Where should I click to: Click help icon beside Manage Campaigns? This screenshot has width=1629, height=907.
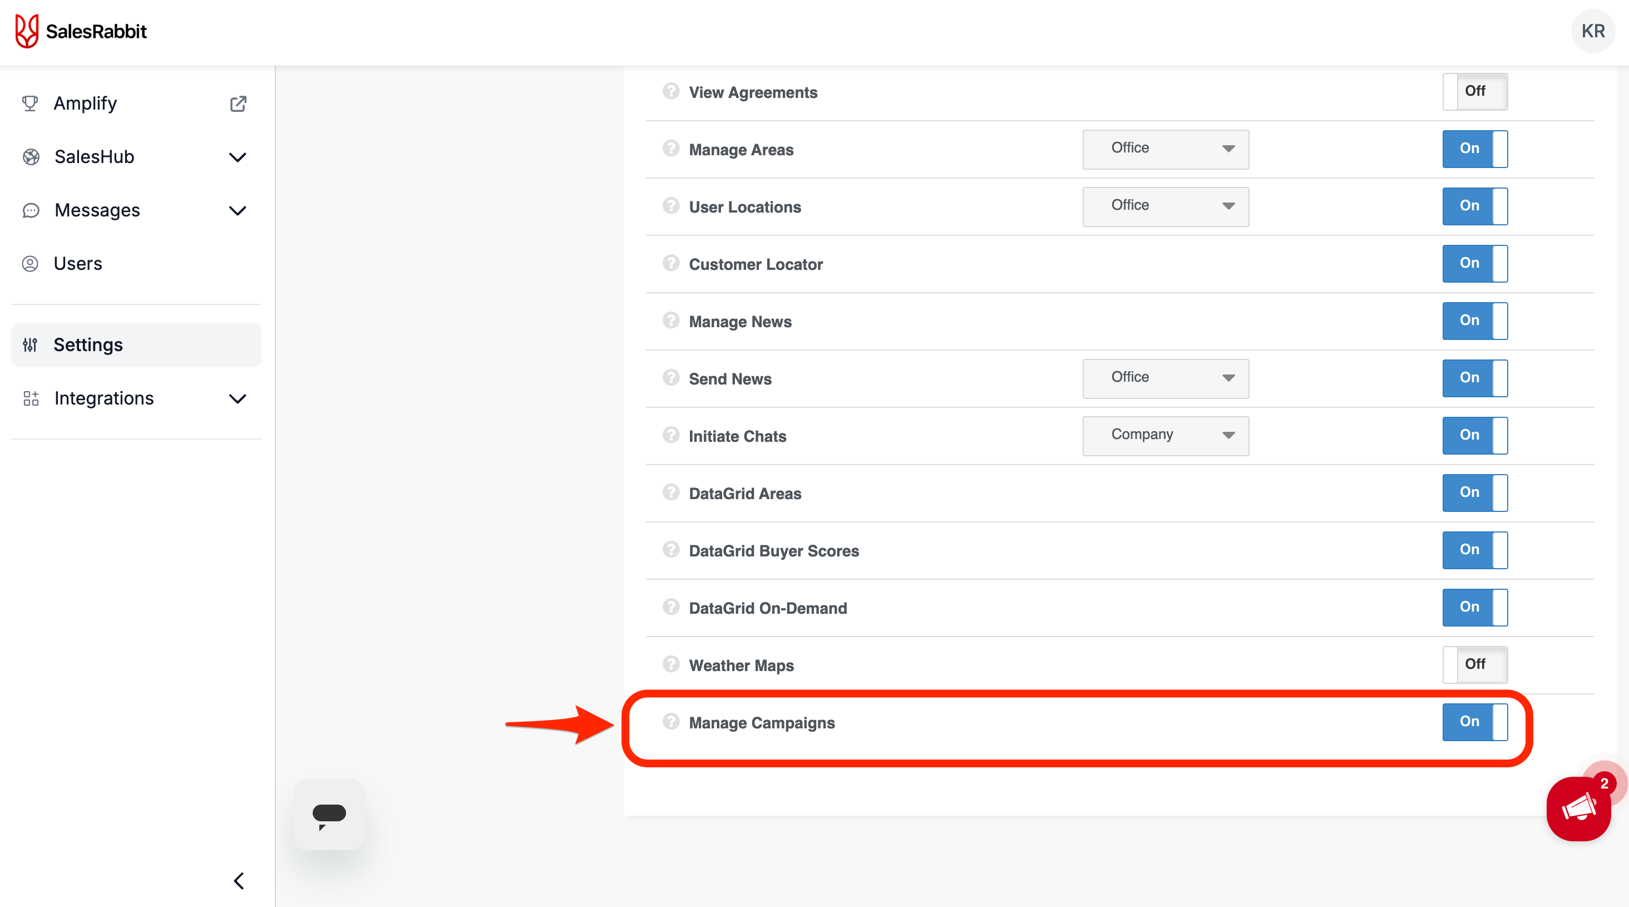pos(670,722)
